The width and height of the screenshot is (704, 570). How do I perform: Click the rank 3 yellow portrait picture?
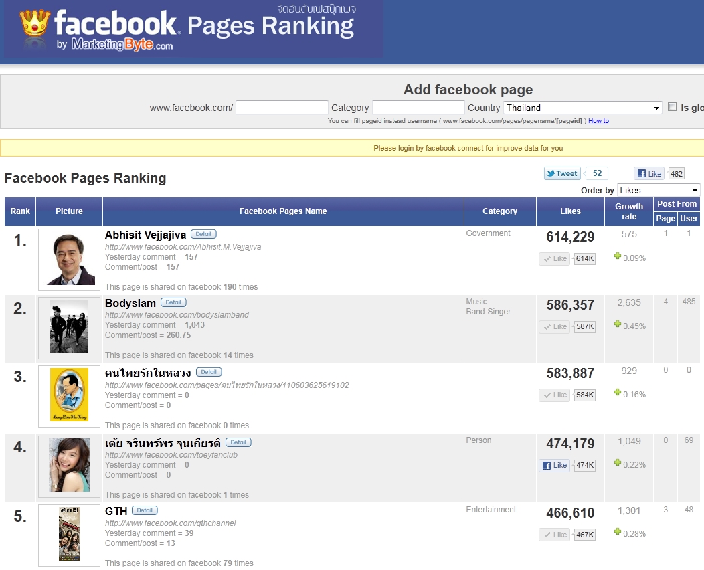69,396
